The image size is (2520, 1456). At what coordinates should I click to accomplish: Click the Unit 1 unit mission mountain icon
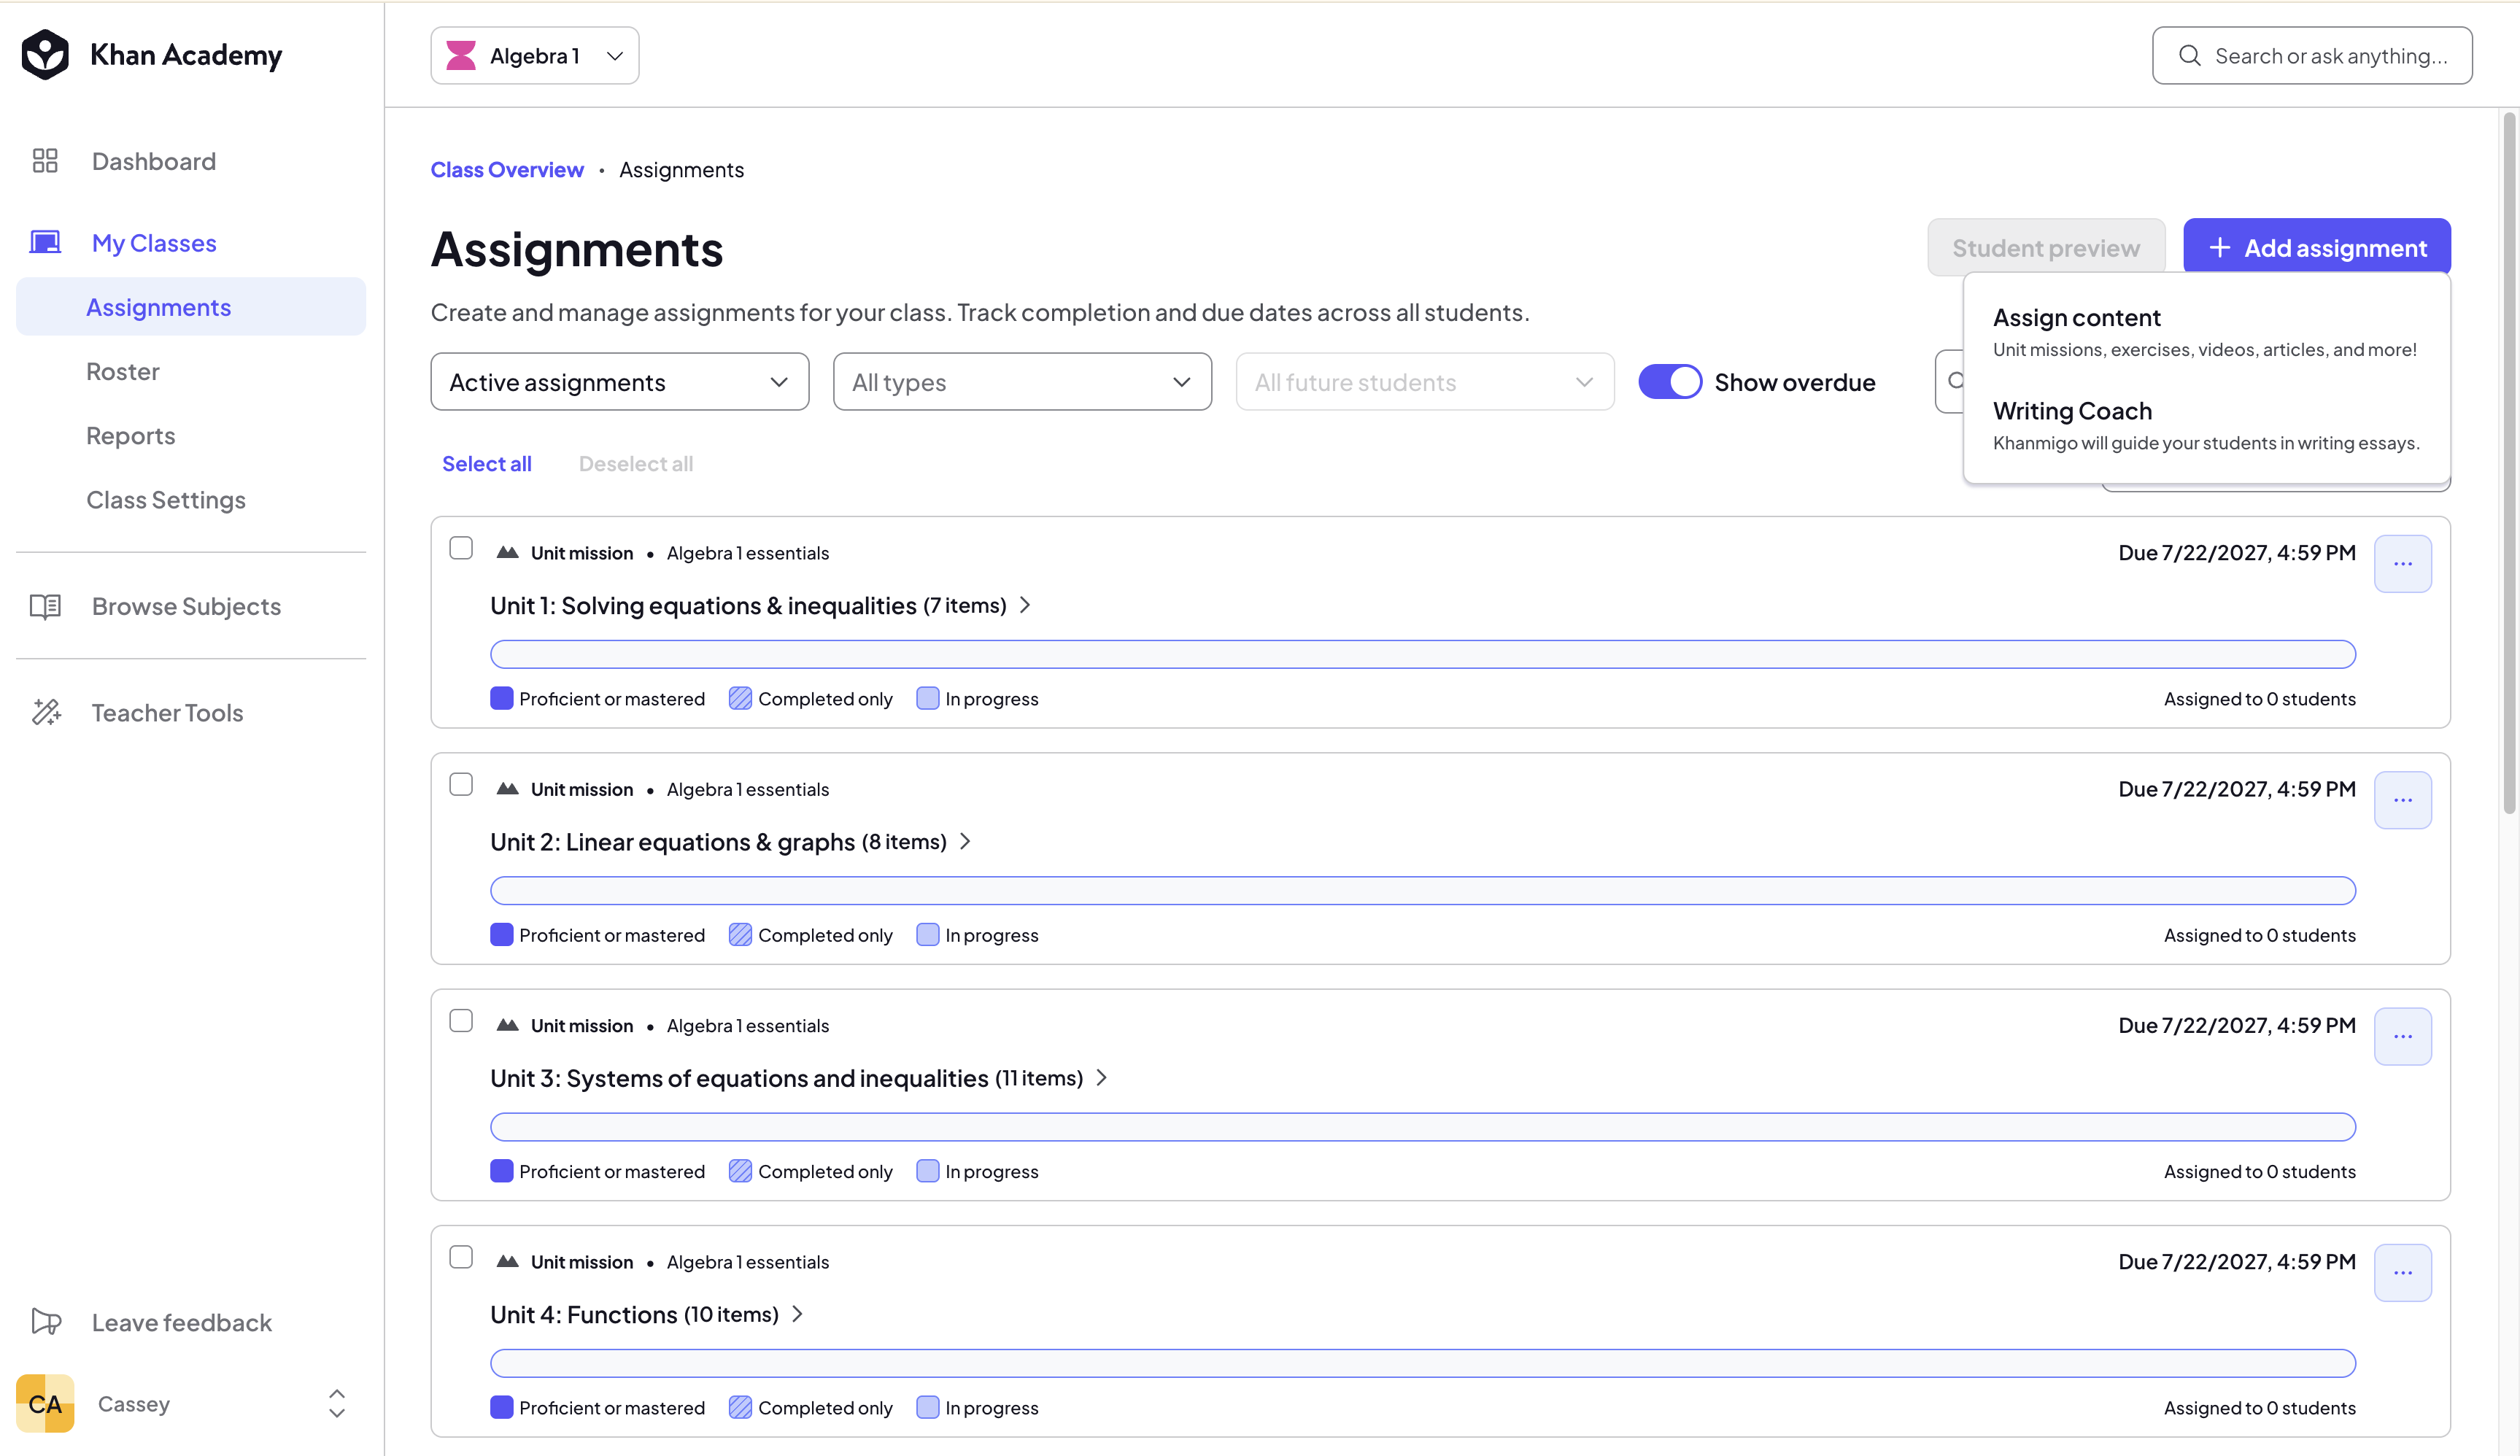coord(507,553)
